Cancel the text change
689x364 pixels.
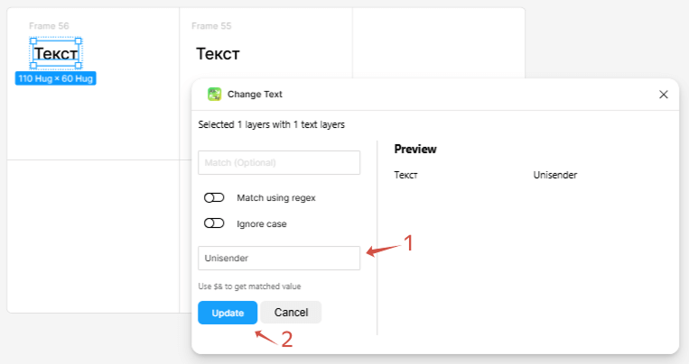click(291, 313)
